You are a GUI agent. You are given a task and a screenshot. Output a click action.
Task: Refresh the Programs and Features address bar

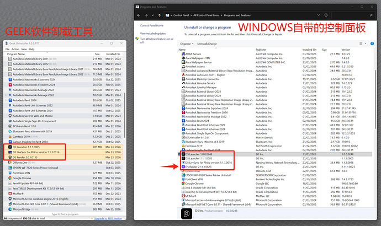pos(326,15)
